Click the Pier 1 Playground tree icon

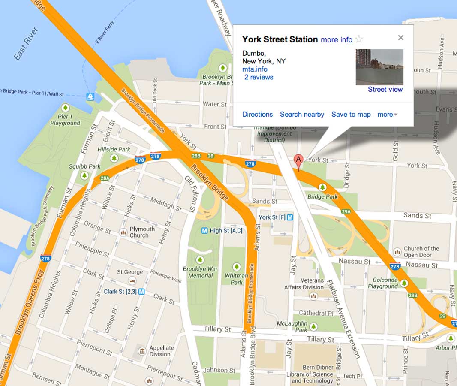point(65,108)
